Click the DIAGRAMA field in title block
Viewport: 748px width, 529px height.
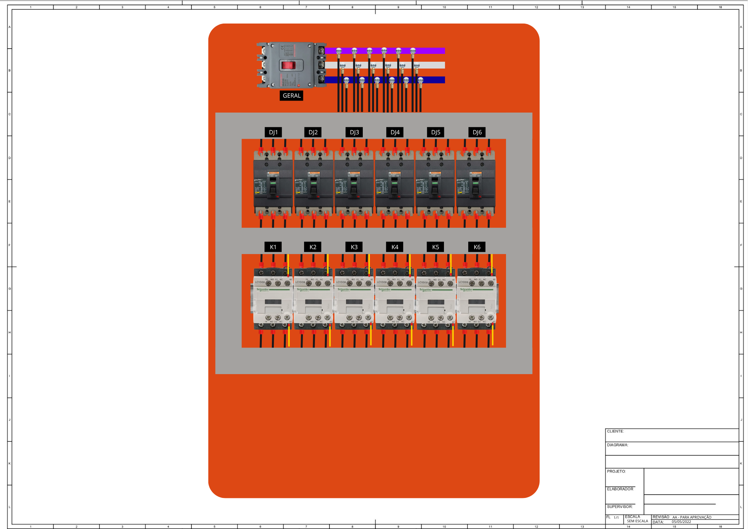click(x=672, y=449)
